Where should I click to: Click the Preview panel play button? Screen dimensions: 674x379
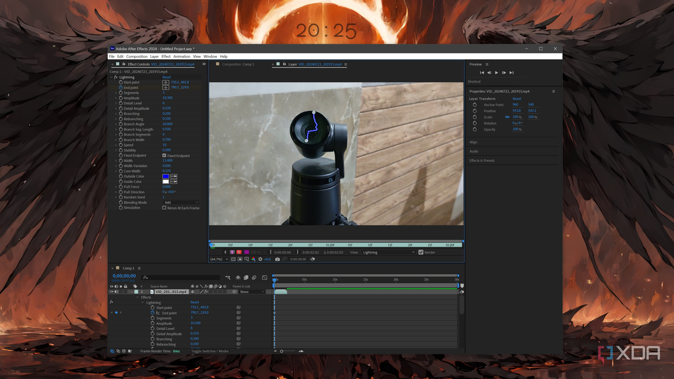497,73
